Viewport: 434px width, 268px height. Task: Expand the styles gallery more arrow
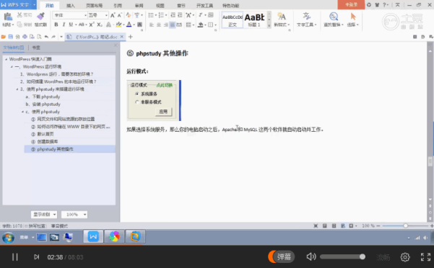[269, 26]
